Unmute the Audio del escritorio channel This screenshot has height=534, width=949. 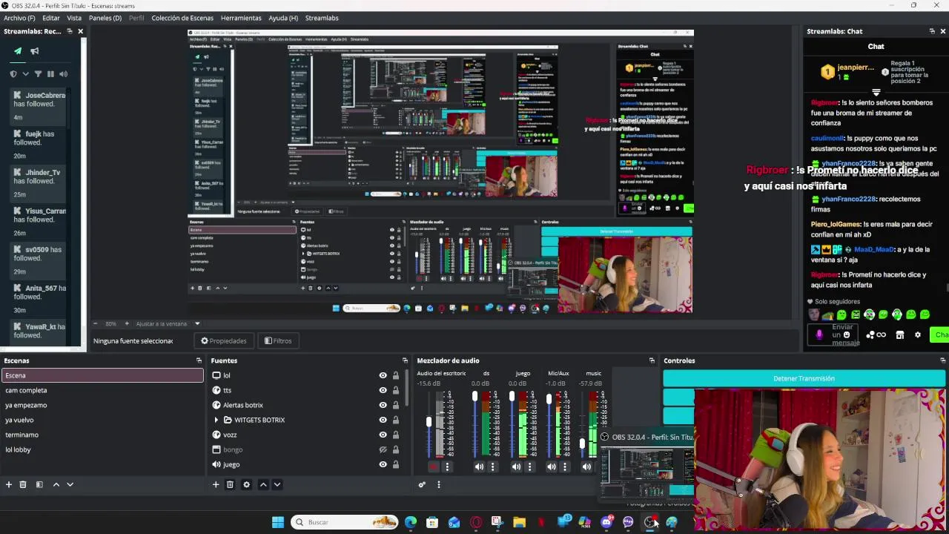(x=434, y=467)
